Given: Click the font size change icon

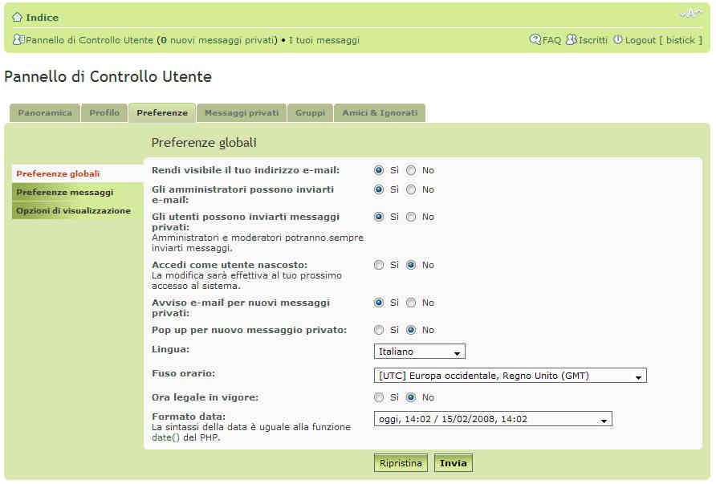Looking at the screenshot, I should click(691, 13).
